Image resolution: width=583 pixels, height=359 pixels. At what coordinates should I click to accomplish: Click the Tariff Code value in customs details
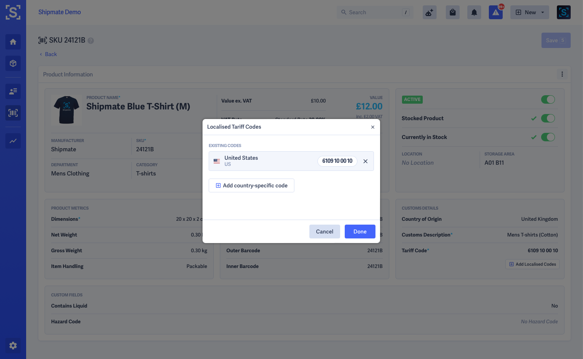(x=543, y=251)
